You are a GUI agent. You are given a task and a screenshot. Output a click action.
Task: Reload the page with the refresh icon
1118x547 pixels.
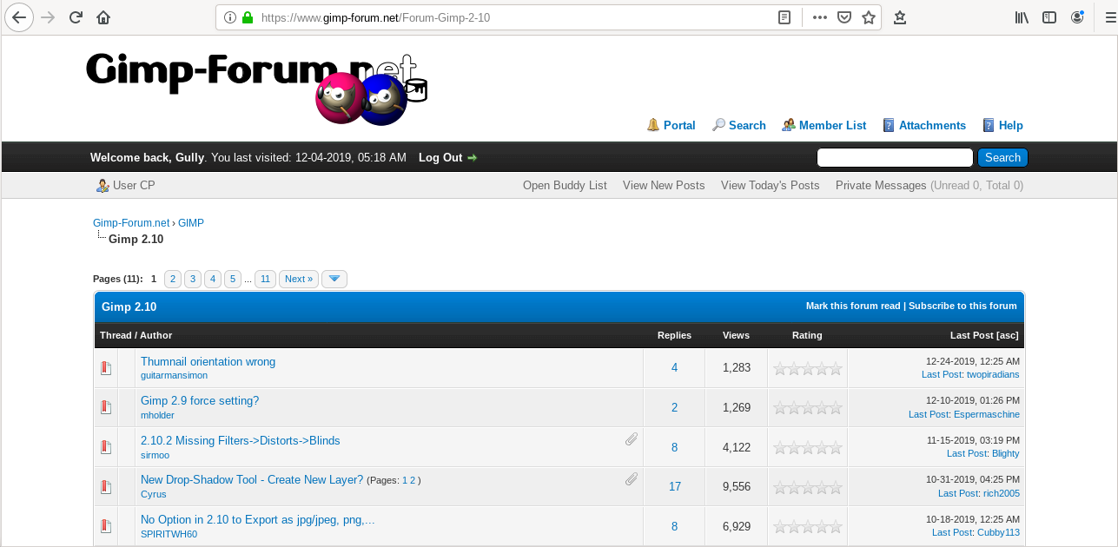point(76,17)
